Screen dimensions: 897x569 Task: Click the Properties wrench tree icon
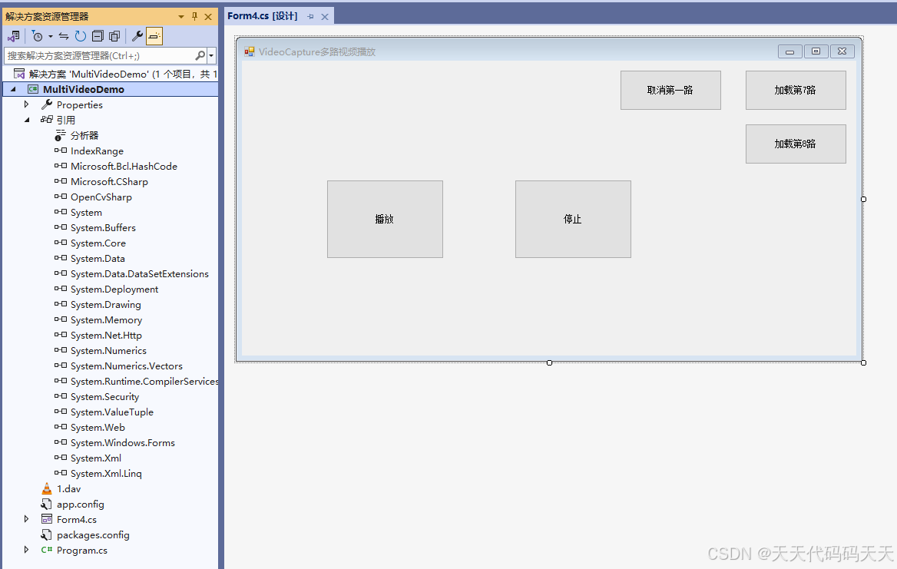(x=47, y=104)
